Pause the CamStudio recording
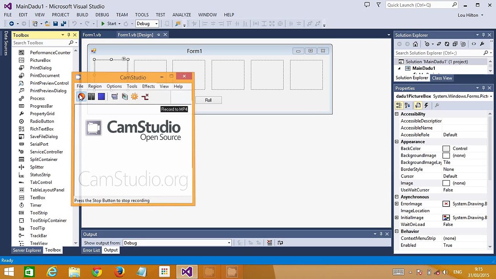The width and height of the screenshot is (496, 279). pos(91,96)
